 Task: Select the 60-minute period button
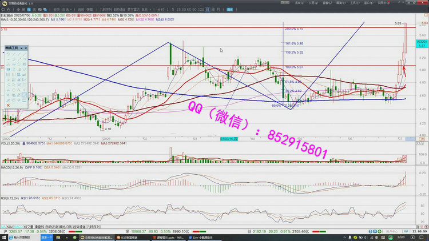click(x=188, y=10)
